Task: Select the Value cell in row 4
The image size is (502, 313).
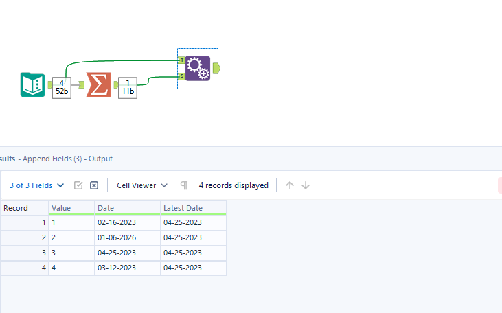Action: (71, 268)
